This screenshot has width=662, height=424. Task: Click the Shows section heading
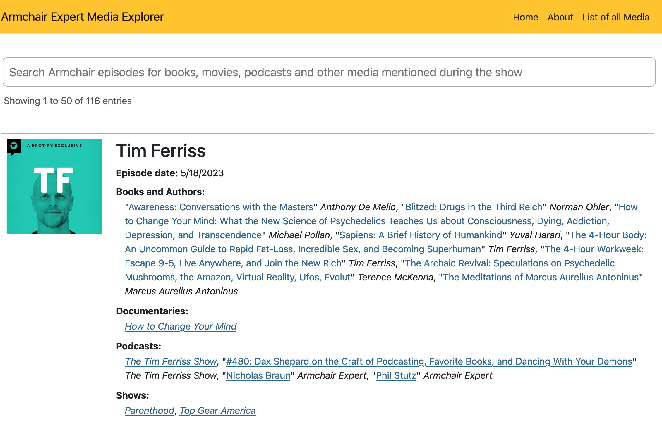[x=133, y=395]
